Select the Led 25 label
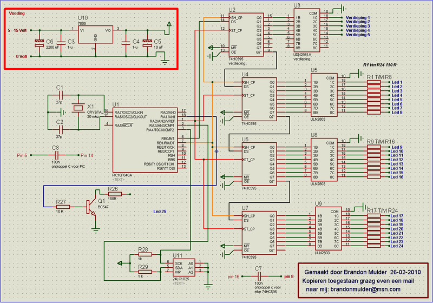The image size is (433, 303). click(161, 211)
